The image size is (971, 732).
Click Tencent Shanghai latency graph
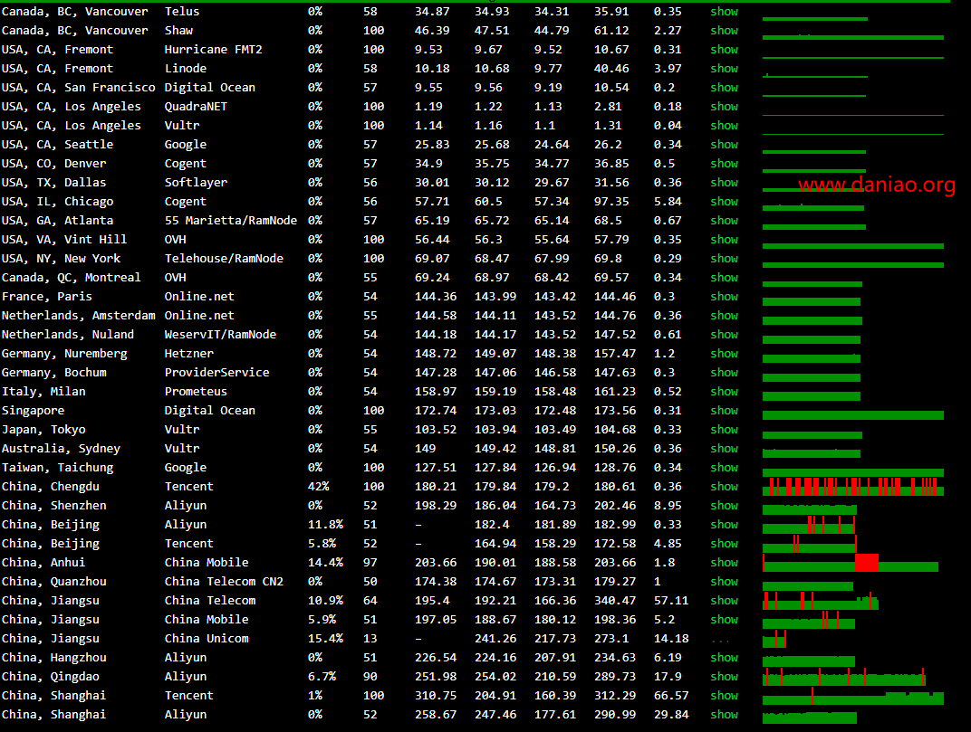coord(852,696)
